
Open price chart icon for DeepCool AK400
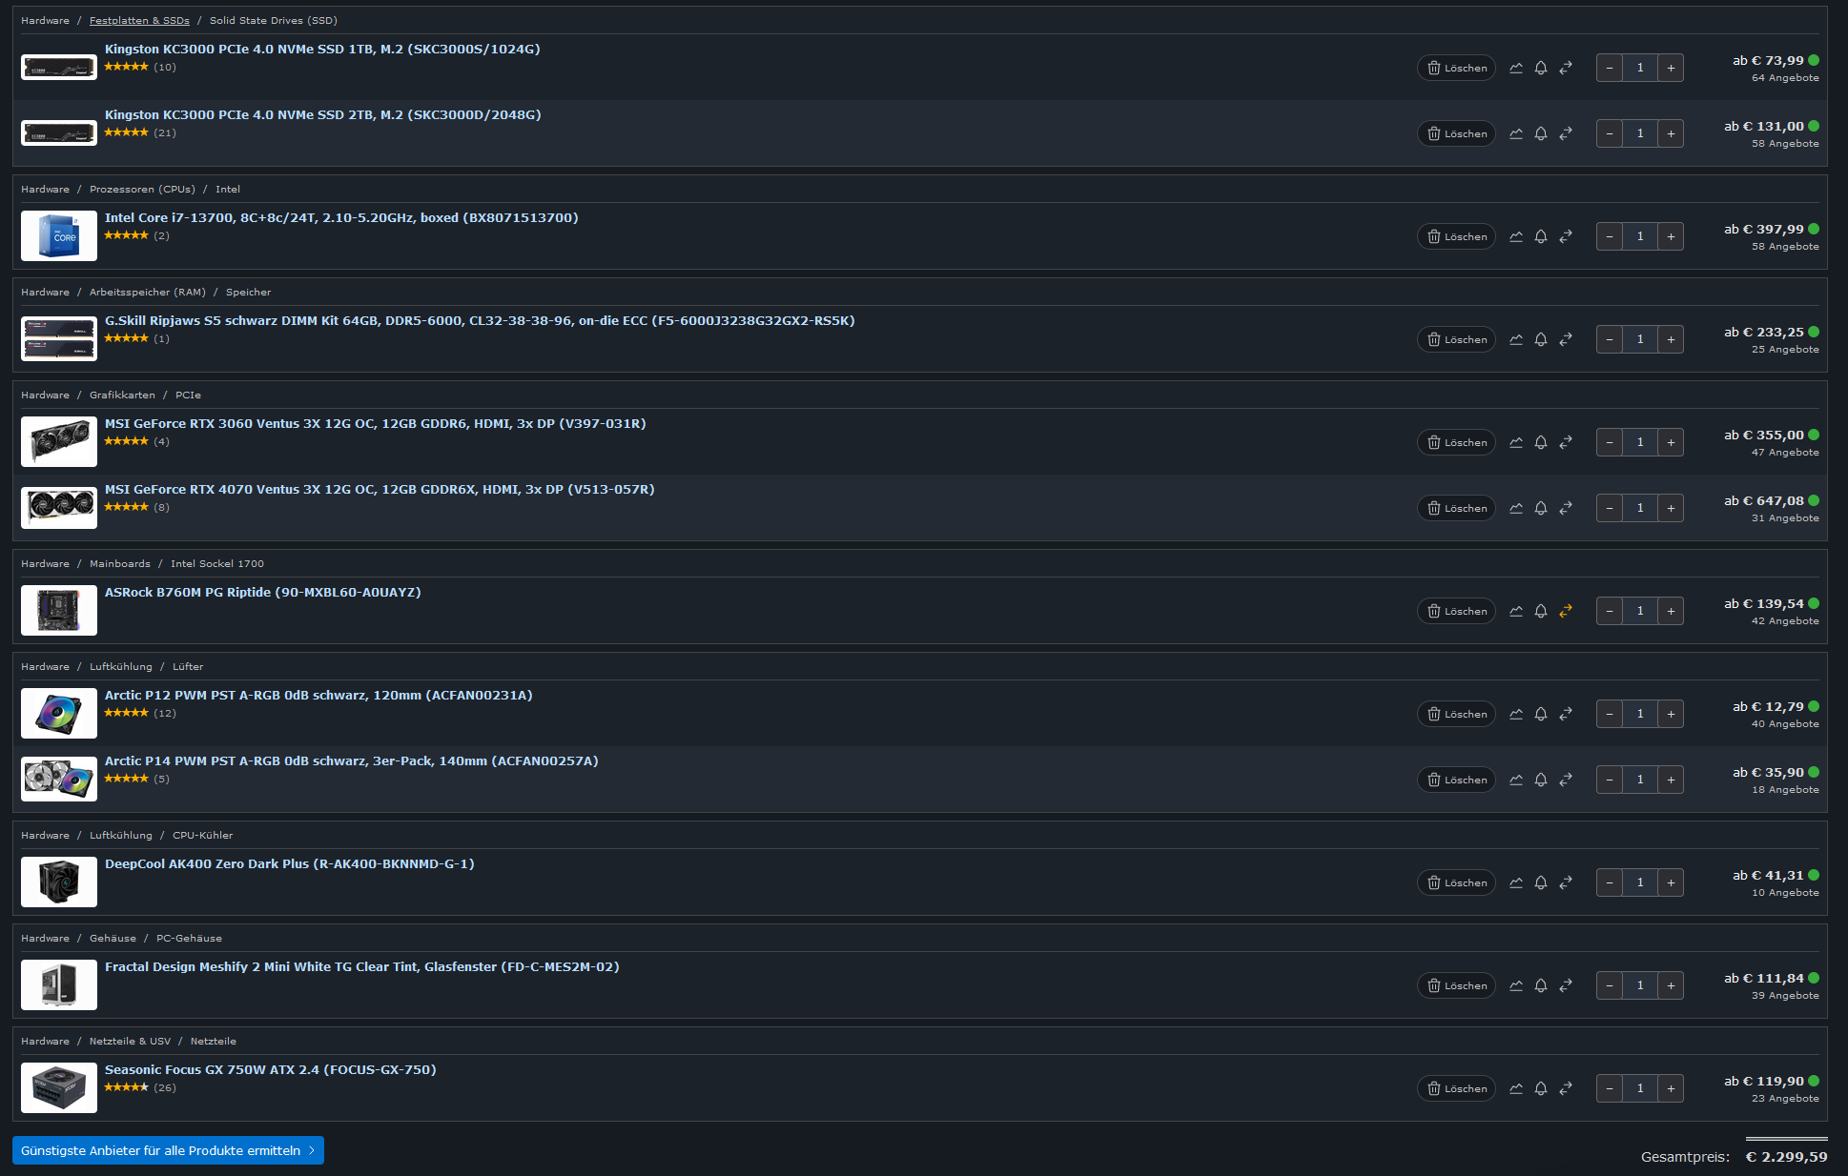(x=1516, y=882)
